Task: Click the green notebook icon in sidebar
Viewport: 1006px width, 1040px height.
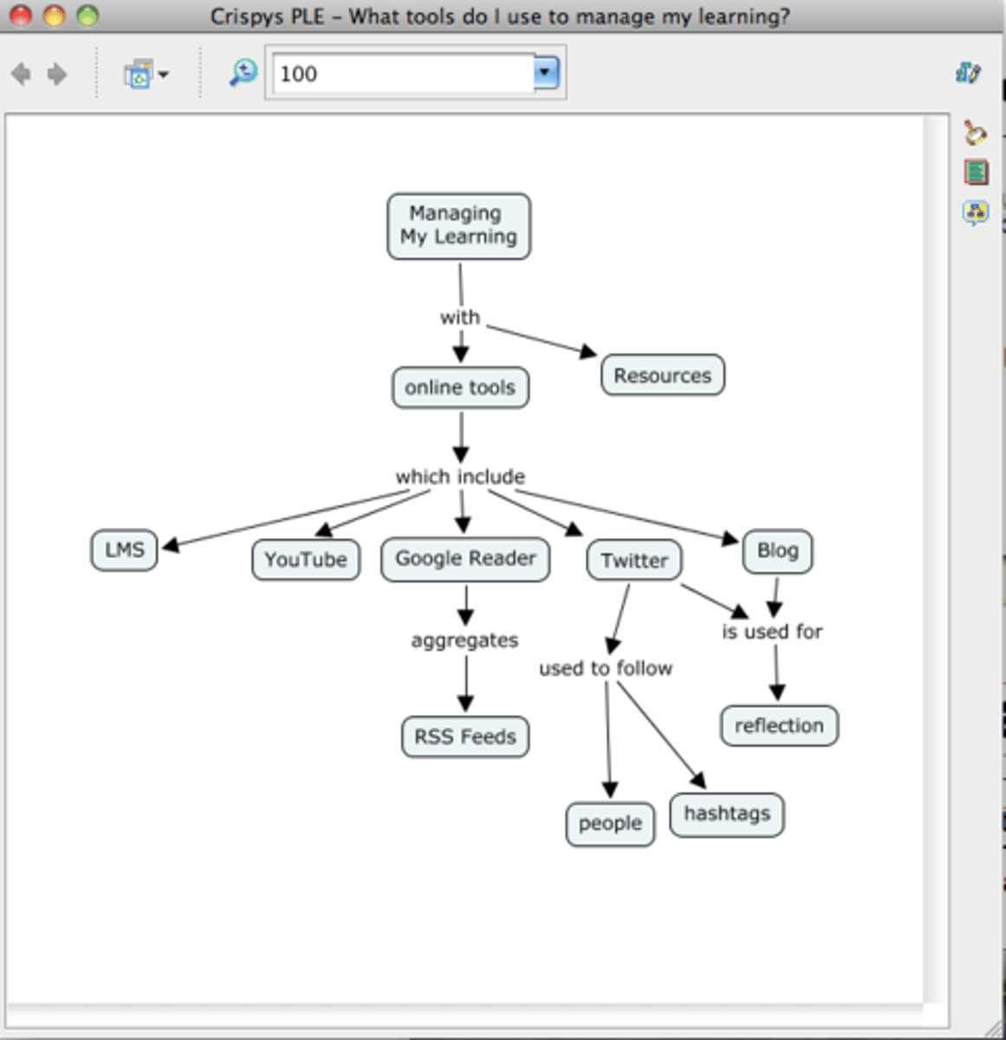Action: click(976, 172)
